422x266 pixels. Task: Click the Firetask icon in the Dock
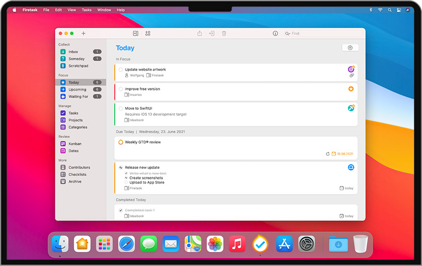click(x=260, y=244)
